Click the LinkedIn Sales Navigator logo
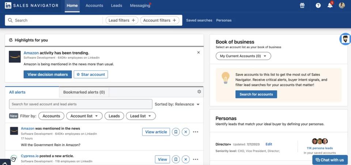The image size is (351, 165). point(31,5)
